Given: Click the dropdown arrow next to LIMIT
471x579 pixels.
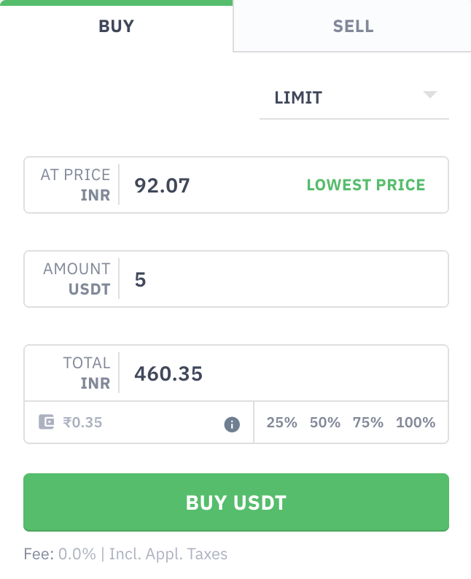Looking at the screenshot, I should pos(429,96).
